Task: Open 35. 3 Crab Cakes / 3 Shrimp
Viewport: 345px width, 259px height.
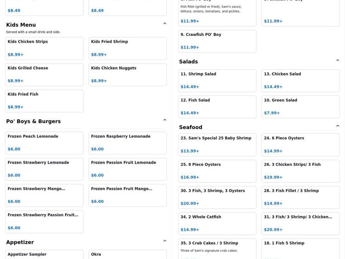Action: pos(217,249)
